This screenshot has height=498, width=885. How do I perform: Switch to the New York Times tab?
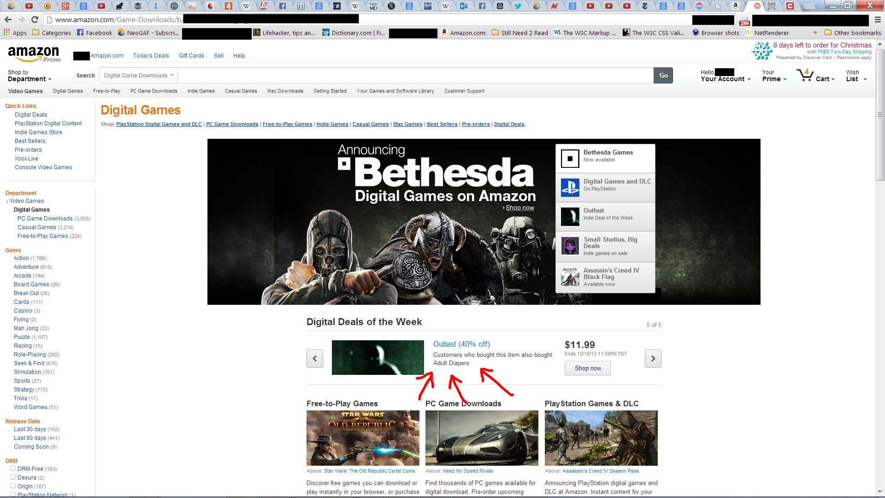tap(645, 6)
